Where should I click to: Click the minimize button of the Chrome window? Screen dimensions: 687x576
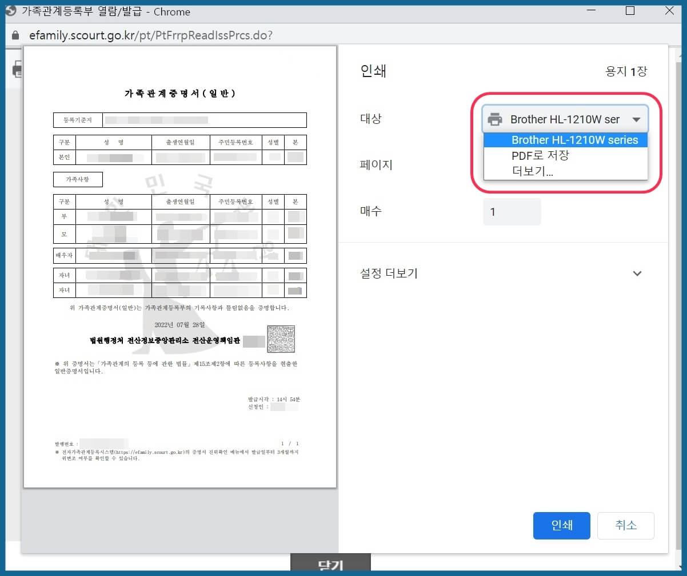[592, 10]
